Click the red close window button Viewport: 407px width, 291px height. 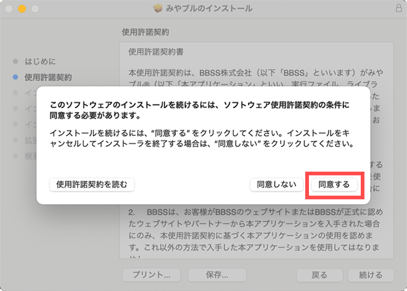9,10
